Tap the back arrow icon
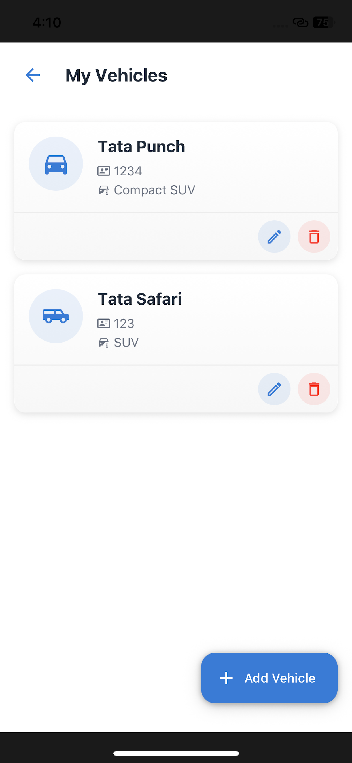 tap(33, 75)
